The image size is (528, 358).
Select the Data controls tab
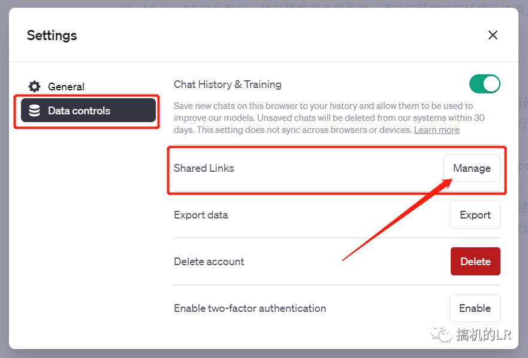pos(88,111)
